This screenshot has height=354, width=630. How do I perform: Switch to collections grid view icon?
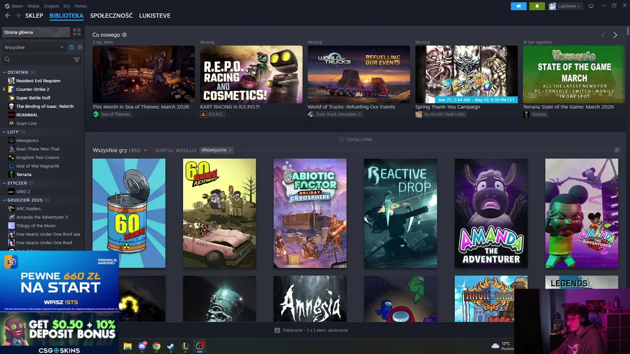77,32
